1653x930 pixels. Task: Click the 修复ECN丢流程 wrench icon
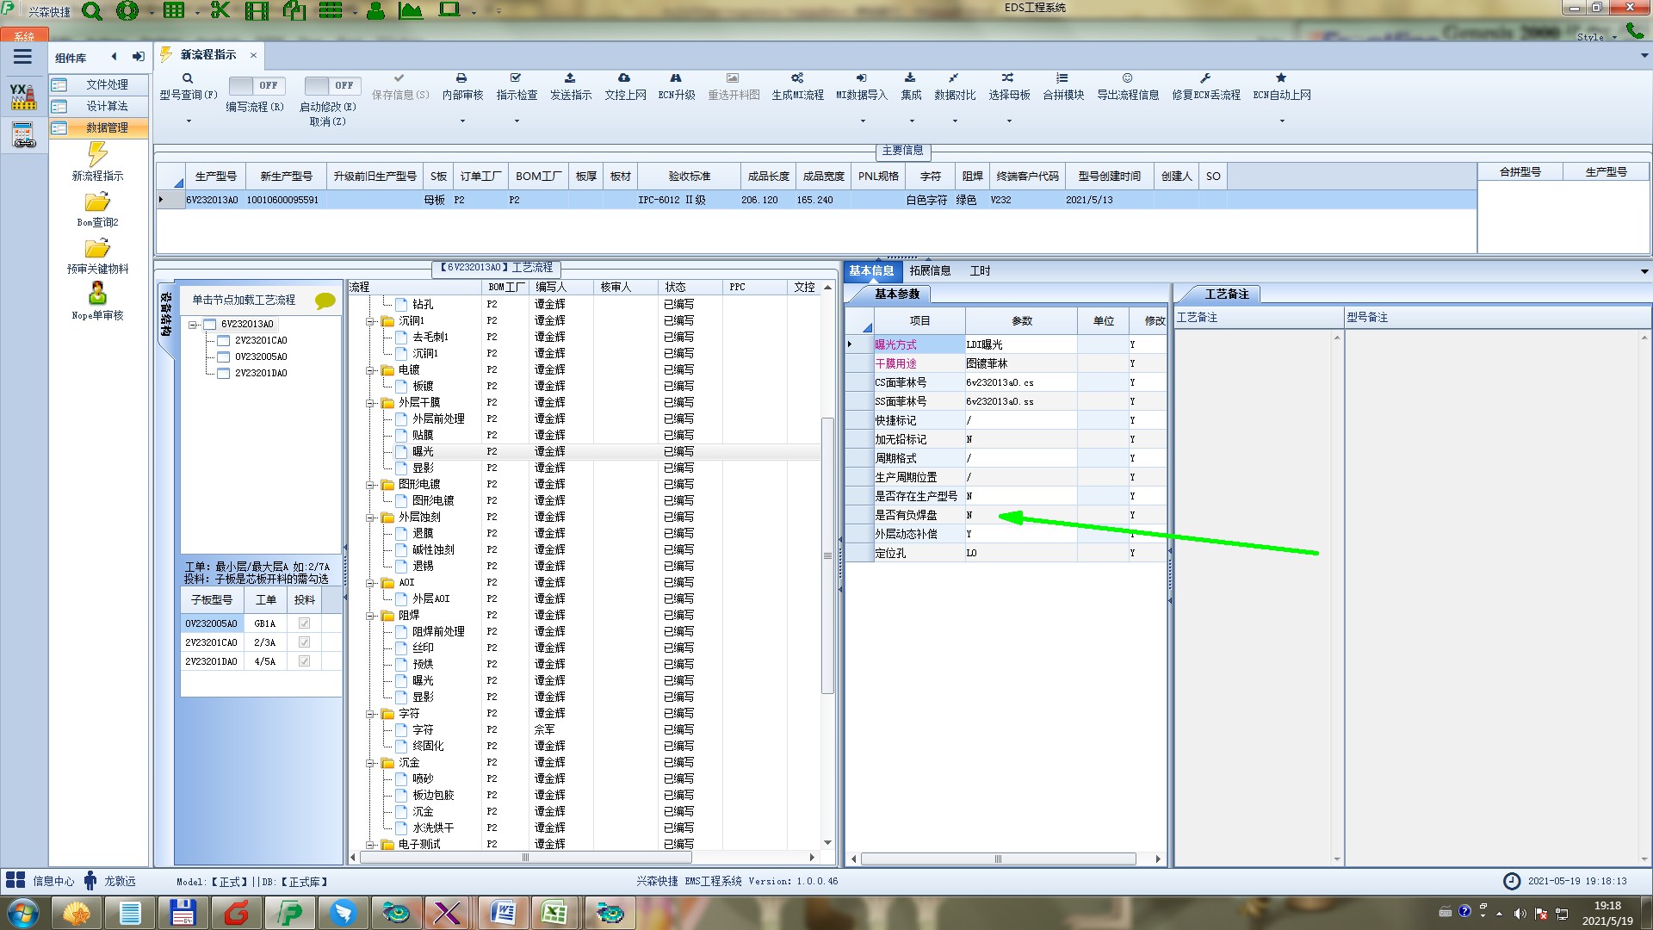point(1205,78)
